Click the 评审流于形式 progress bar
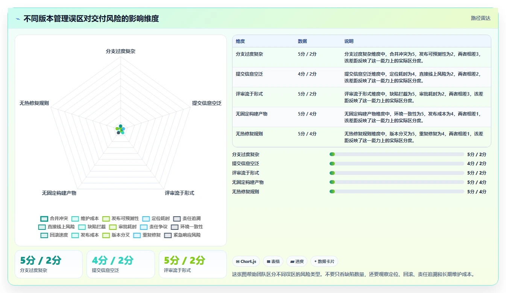 pos(397,173)
